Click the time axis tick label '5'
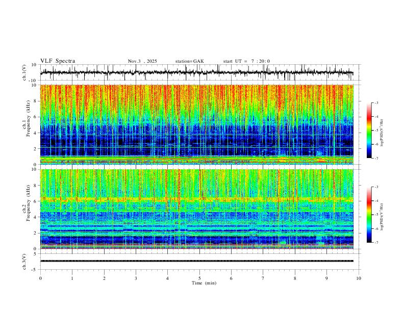The image size is (404, 312). [199, 278]
